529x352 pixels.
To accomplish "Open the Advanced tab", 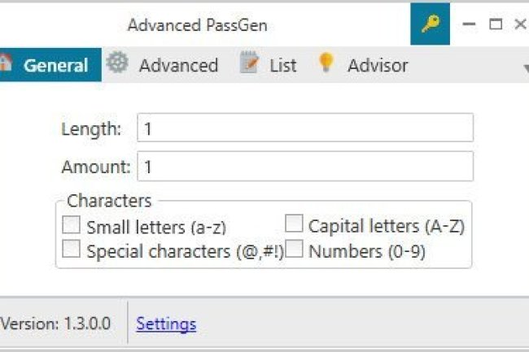I will pos(177,66).
